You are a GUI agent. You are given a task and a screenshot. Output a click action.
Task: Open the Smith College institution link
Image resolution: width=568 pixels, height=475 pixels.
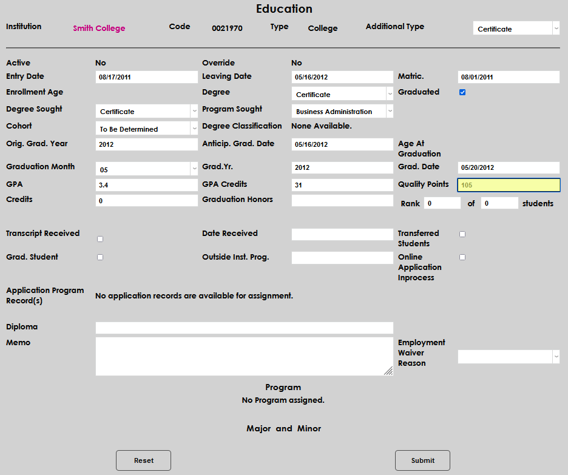[x=99, y=29]
